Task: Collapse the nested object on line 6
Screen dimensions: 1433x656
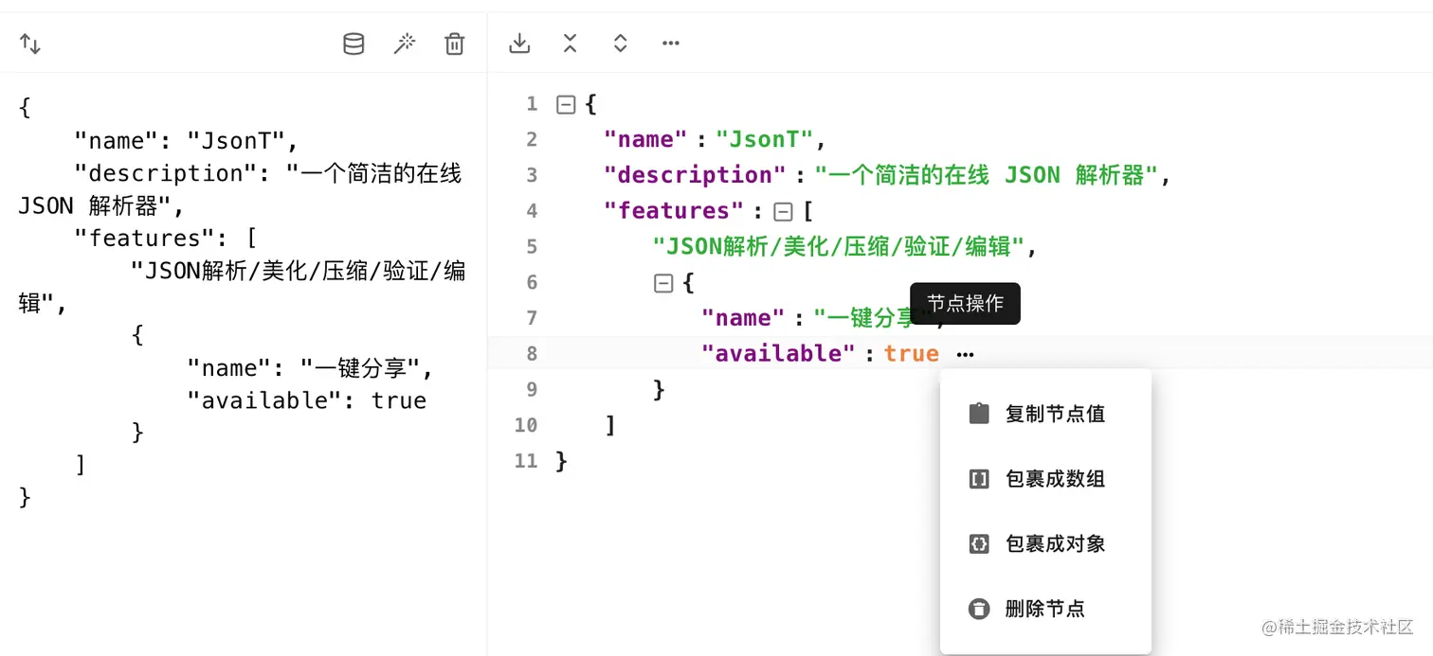Action: pyautogui.click(x=663, y=282)
